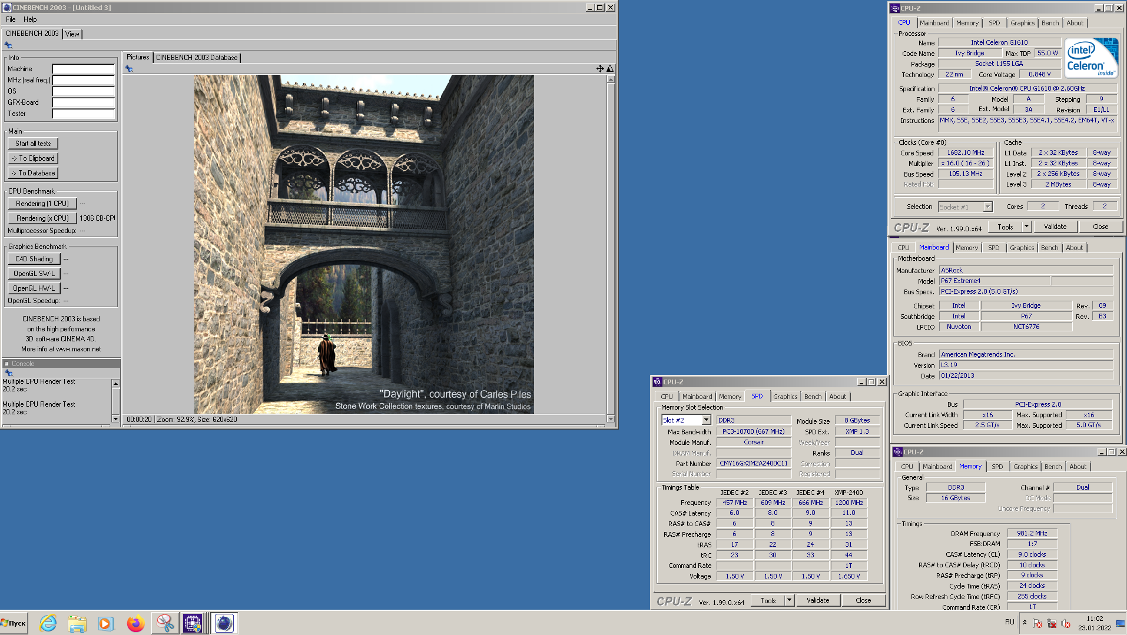1127x635 pixels.
Task: Open Windows Explorer folder icon in taskbar
Action: (77, 623)
